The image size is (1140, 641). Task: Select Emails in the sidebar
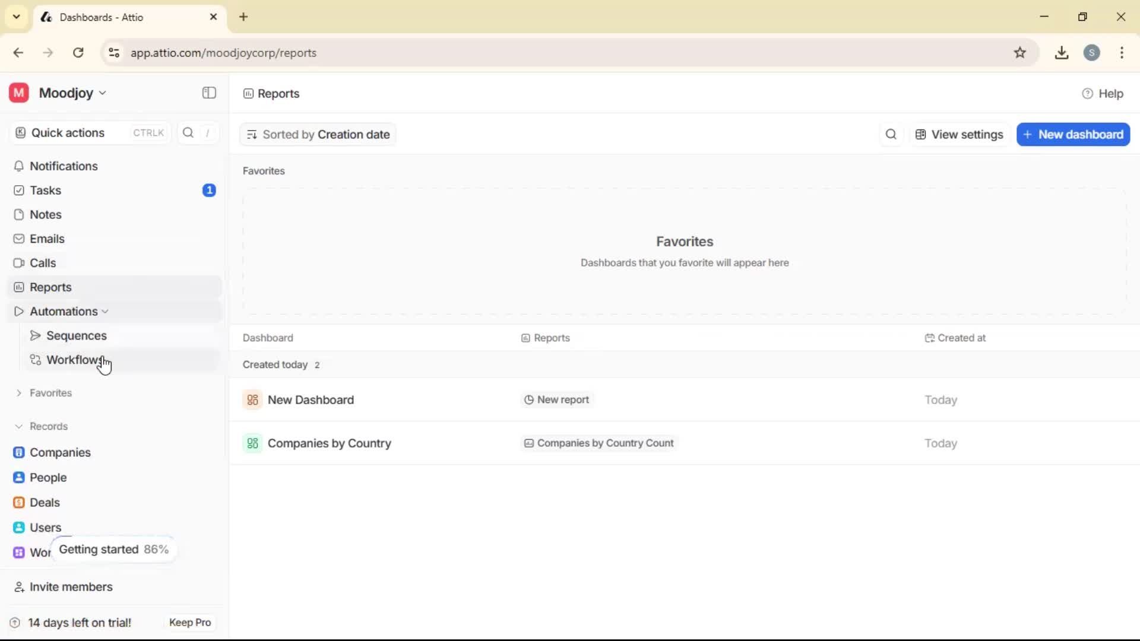point(46,239)
